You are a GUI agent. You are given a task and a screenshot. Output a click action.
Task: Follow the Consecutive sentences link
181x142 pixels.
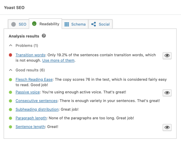coord(36,101)
